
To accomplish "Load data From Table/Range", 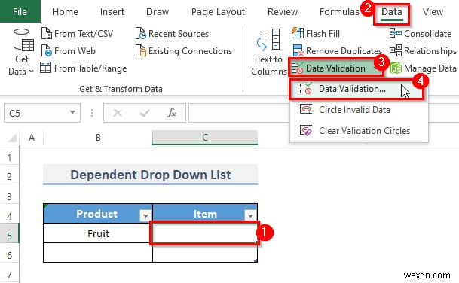I will tap(84, 68).
